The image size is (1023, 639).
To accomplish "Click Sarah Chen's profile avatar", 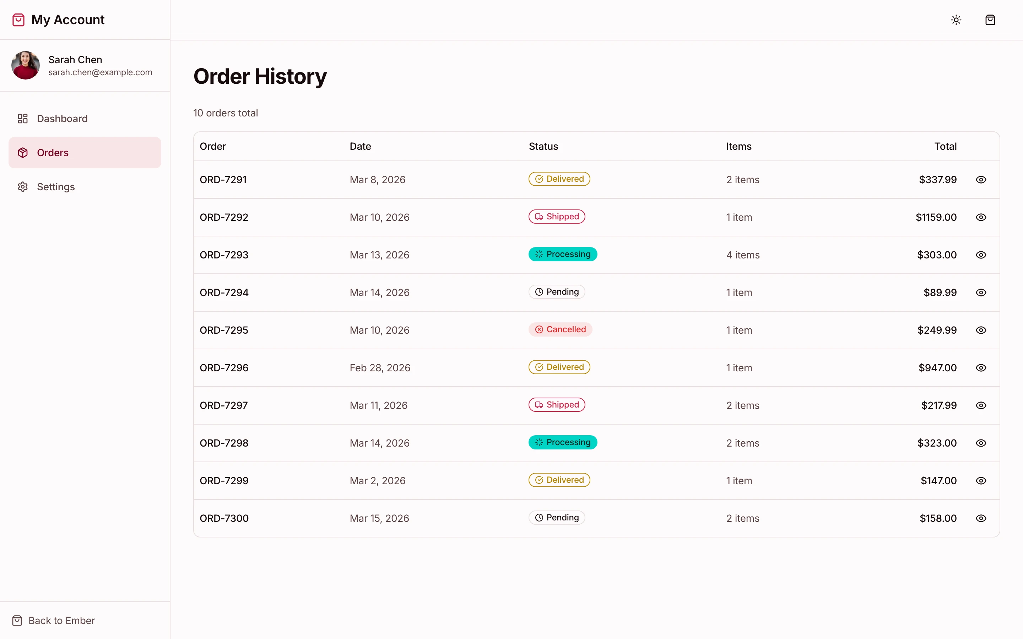I will [x=25, y=65].
